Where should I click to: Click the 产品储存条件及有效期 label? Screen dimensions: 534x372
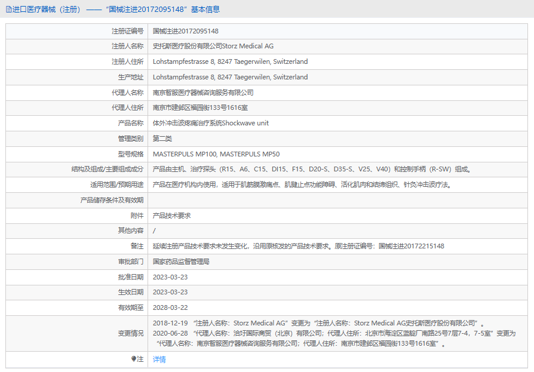[112, 200]
